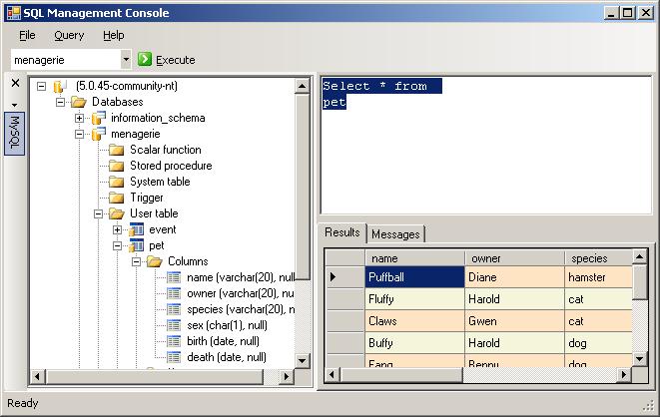The image size is (660, 417).
Task: Click the event table icon
Action: coord(136,229)
